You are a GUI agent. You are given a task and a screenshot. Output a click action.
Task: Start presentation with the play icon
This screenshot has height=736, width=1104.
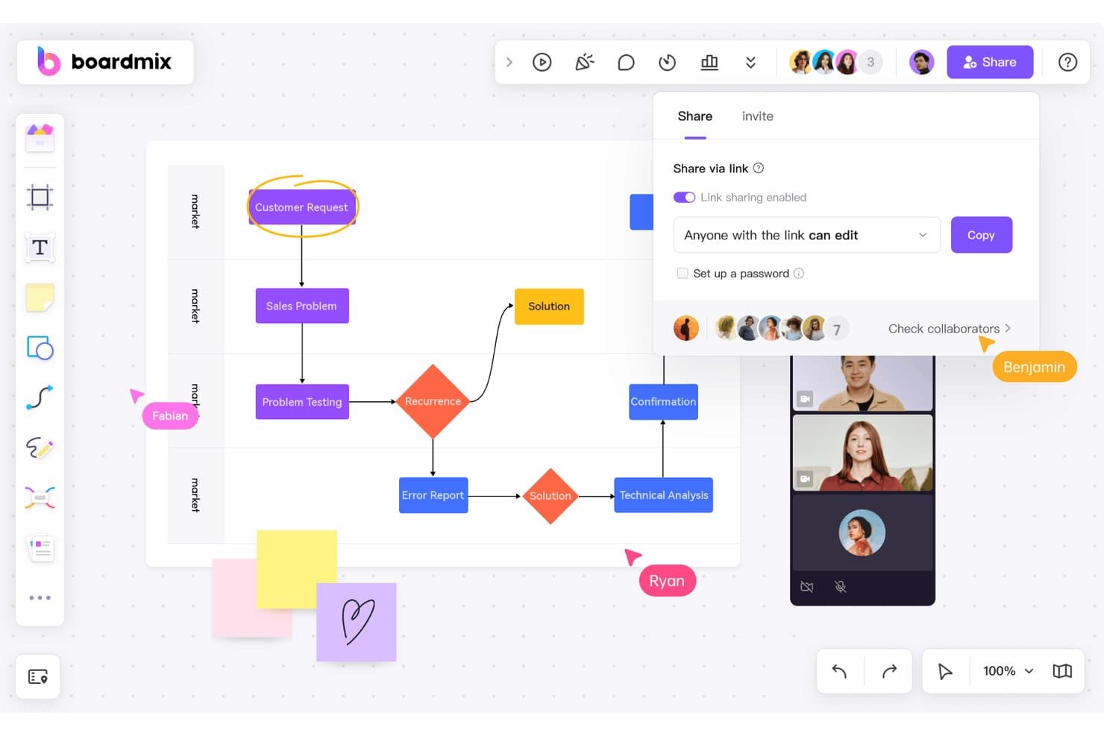click(x=542, y=62)
